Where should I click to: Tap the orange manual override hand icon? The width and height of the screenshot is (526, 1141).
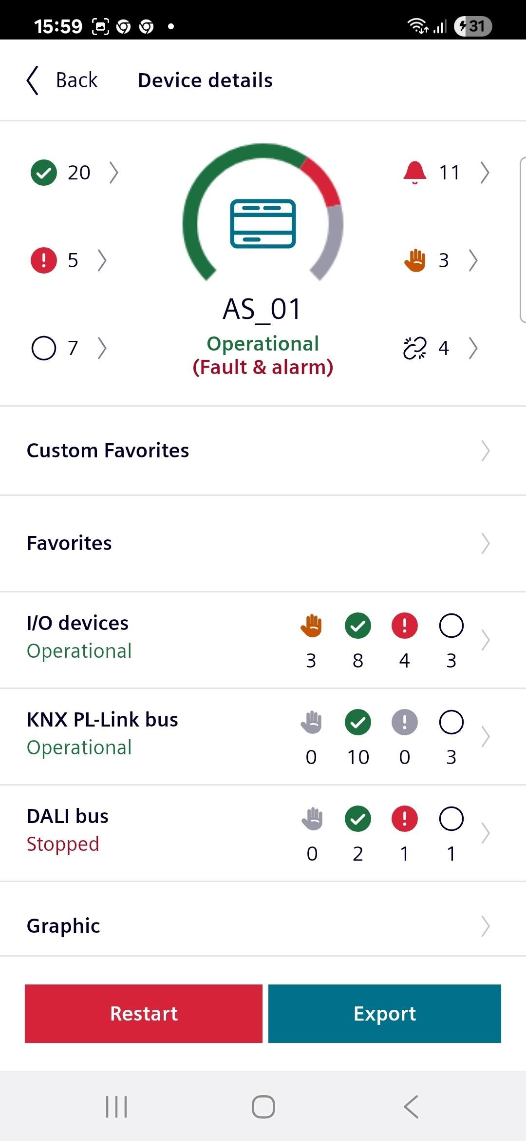[415, 260]
